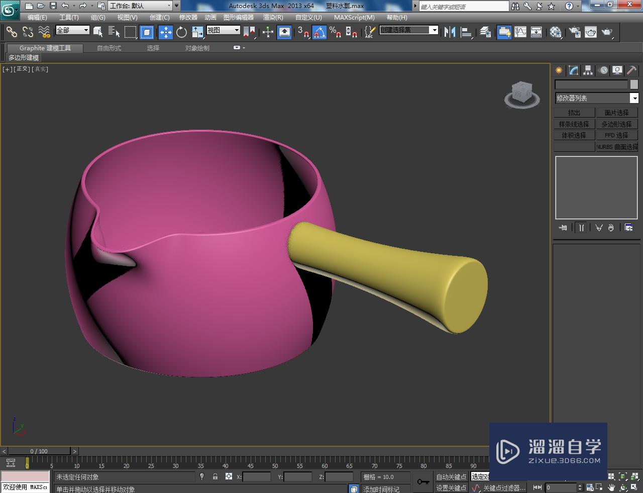The height and width of the screenshot is (493, 643).
Task: Select the Bind to Space Warp tool
Action: click(44, 32)
